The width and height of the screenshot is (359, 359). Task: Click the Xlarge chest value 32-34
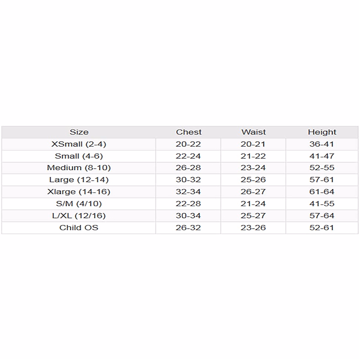pyautogui.click(x=188, y=191)
